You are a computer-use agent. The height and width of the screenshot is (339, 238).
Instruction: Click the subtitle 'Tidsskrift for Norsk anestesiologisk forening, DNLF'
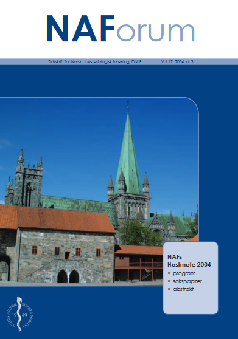pos(95,61)
